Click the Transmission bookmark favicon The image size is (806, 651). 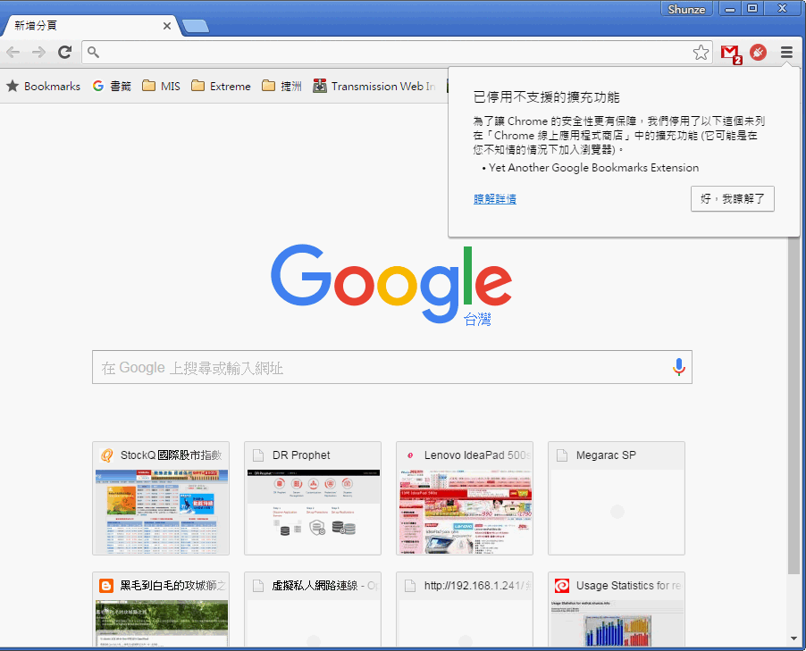pos(320,86)
